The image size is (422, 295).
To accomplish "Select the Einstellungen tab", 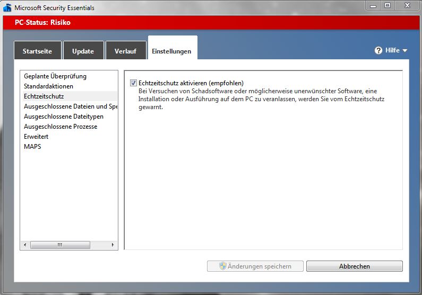I will tap(172, 48).
